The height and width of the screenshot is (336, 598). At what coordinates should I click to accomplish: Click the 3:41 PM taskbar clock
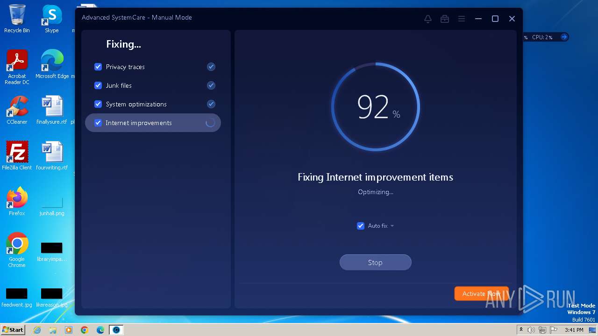coord(574,330)
